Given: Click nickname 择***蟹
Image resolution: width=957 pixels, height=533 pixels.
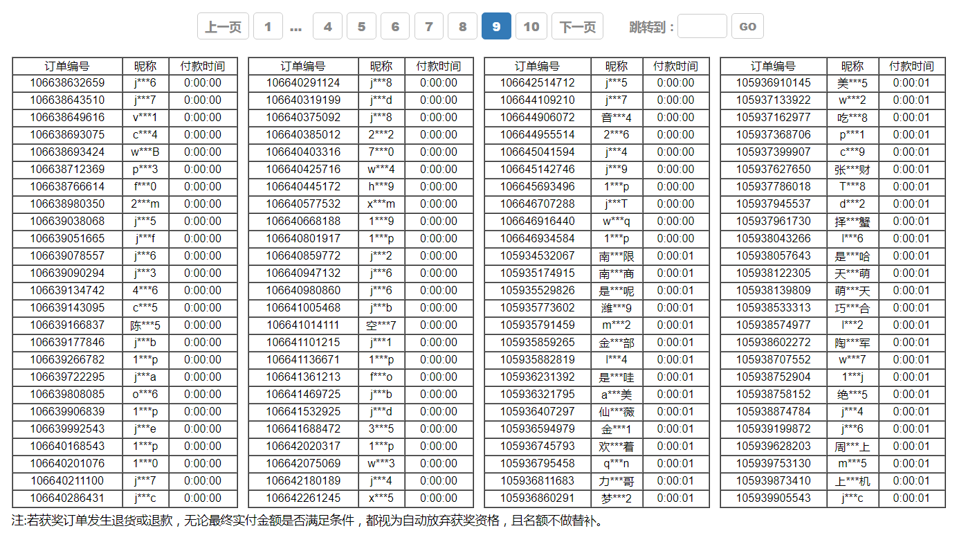Looking at the screenshot, I should click(853, 222).
